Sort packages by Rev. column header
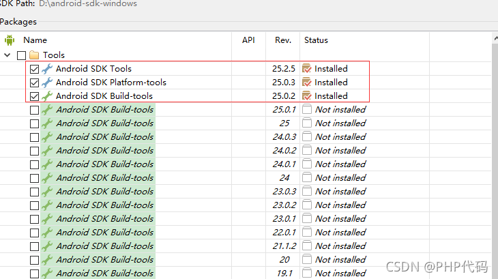This screenshot has height=279, width=498. point(283,40)
